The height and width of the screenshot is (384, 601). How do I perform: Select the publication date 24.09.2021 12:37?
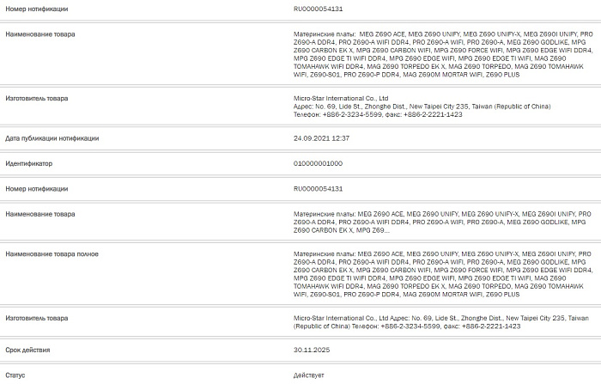322,138
